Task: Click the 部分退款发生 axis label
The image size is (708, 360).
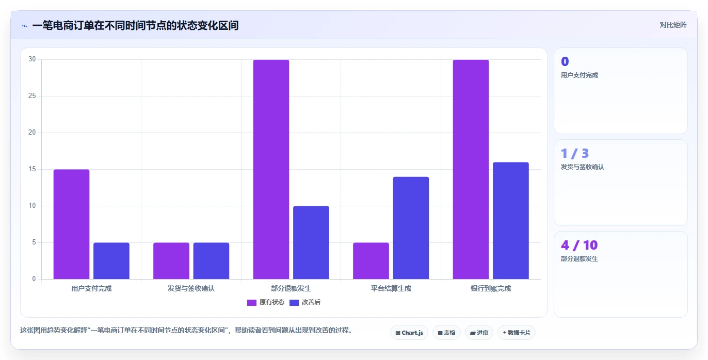Action: 291,288
